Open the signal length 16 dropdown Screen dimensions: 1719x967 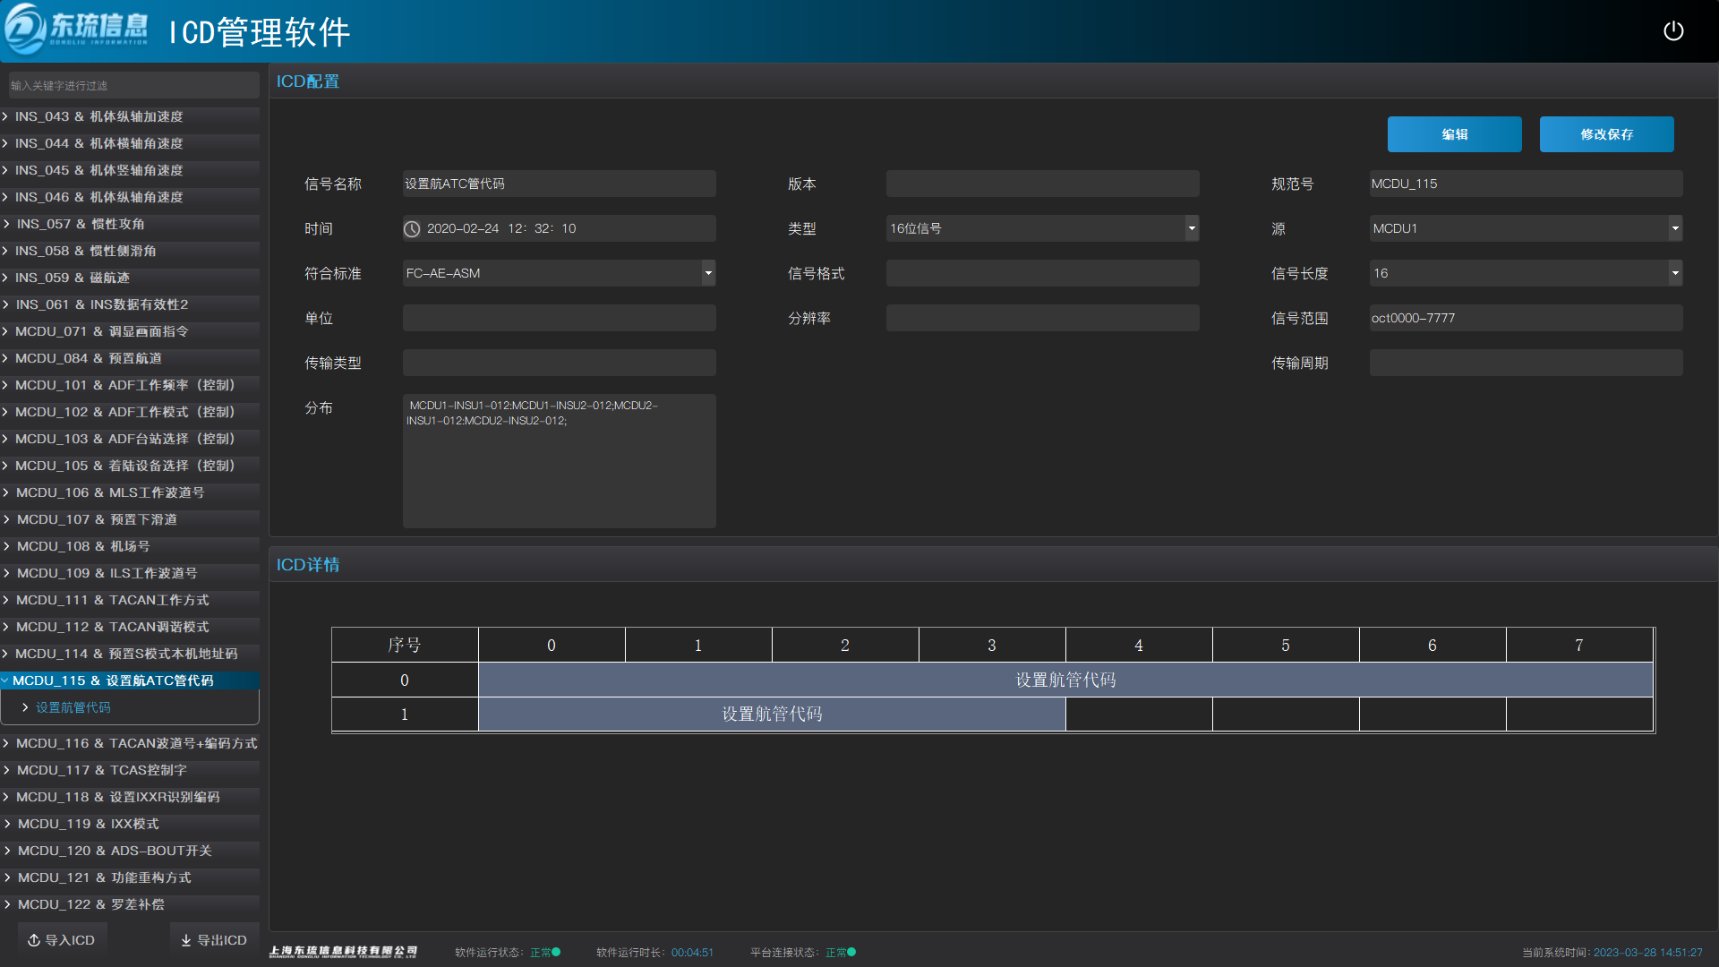1675,273
